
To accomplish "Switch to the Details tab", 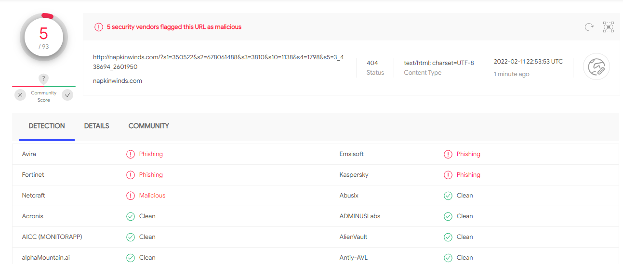I will [x=96, y=126].
